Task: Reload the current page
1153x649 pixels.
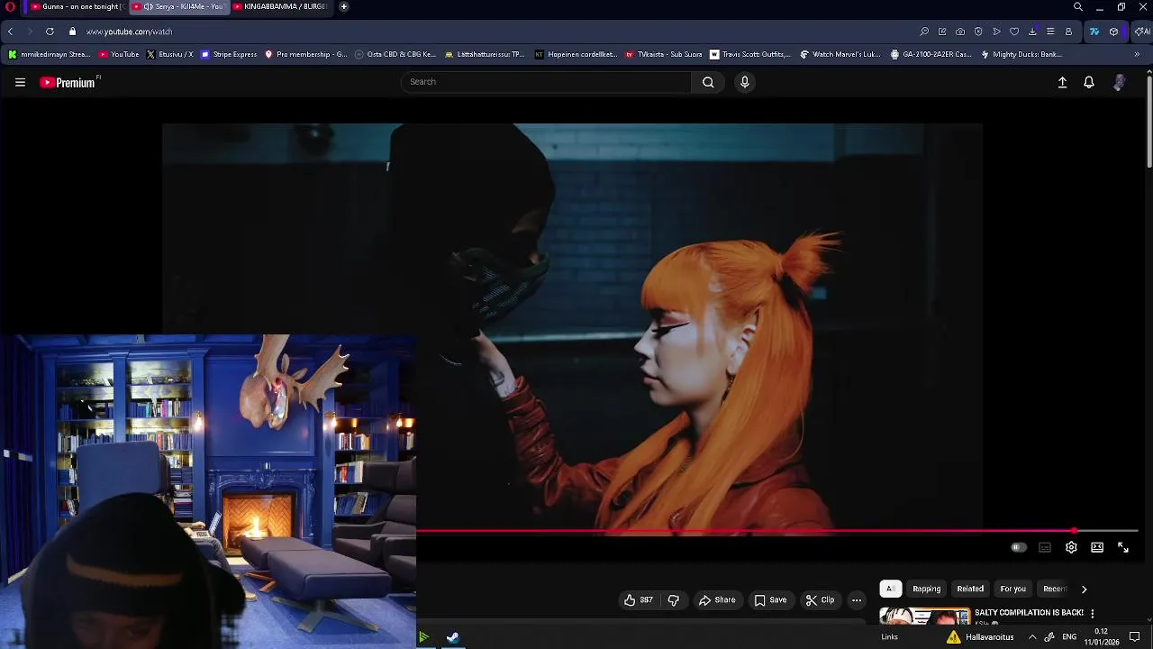Action: pyautogui.click(x=50, y=32)
